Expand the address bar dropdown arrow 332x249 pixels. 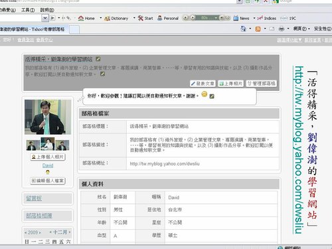point(45,18)
